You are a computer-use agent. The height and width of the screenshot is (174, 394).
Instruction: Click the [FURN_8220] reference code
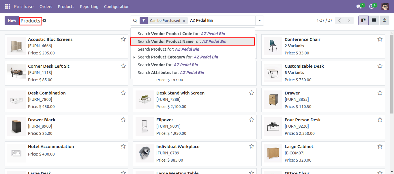click(297, 126)
